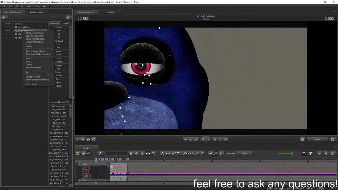This screenshot has height=190, width=338.
Task: Select the timeline move keys tool
Action: pos(137,154)
